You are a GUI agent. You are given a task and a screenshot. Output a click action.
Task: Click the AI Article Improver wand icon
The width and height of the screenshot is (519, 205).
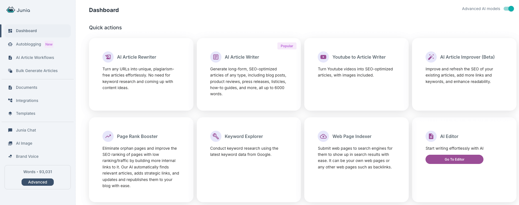(431, 57)
